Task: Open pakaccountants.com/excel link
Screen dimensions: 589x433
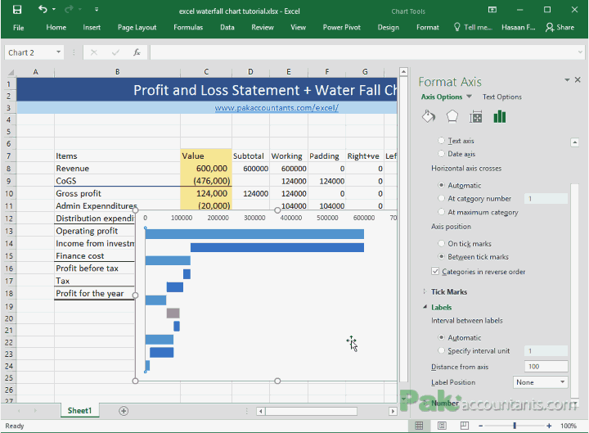Action: coord(277,108)
